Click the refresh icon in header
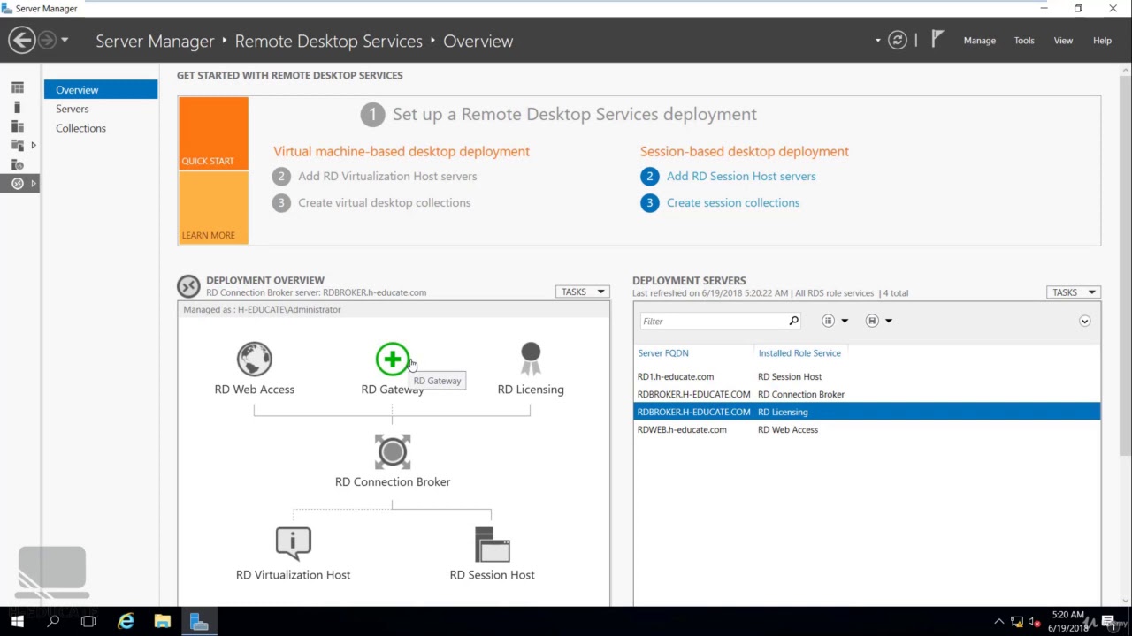The width and height of the screenshot is (1132, 636). tap(898, 41)
